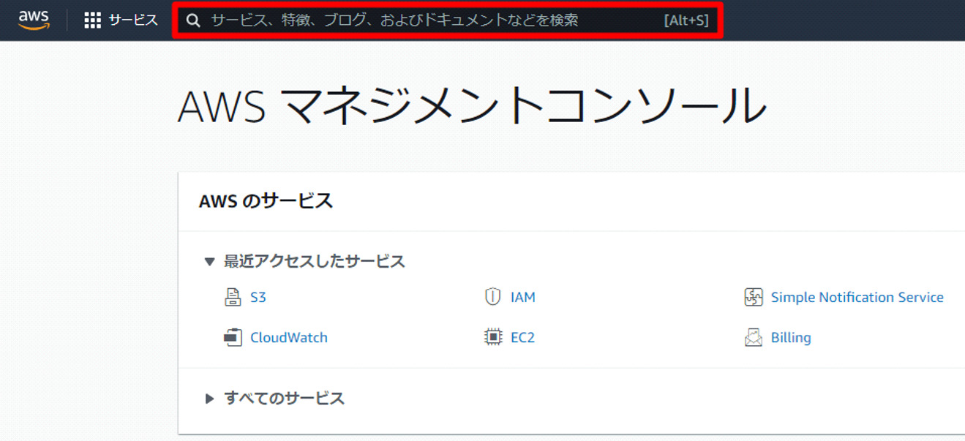Screen dimensions: 965x441
Task: Click the search magnifier icon
Action: coord(193,20)
